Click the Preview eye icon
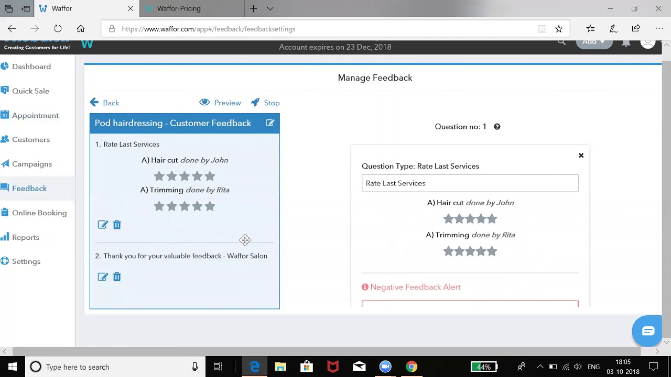 pos(204,102)
